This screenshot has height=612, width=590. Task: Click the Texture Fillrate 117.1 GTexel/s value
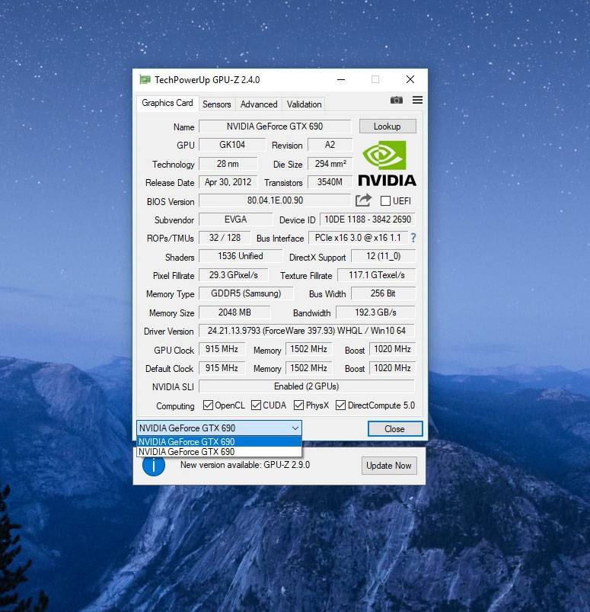(376, 275)
